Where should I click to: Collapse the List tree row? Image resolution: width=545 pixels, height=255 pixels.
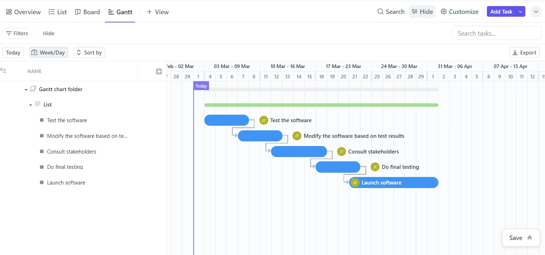pos(31,105)
